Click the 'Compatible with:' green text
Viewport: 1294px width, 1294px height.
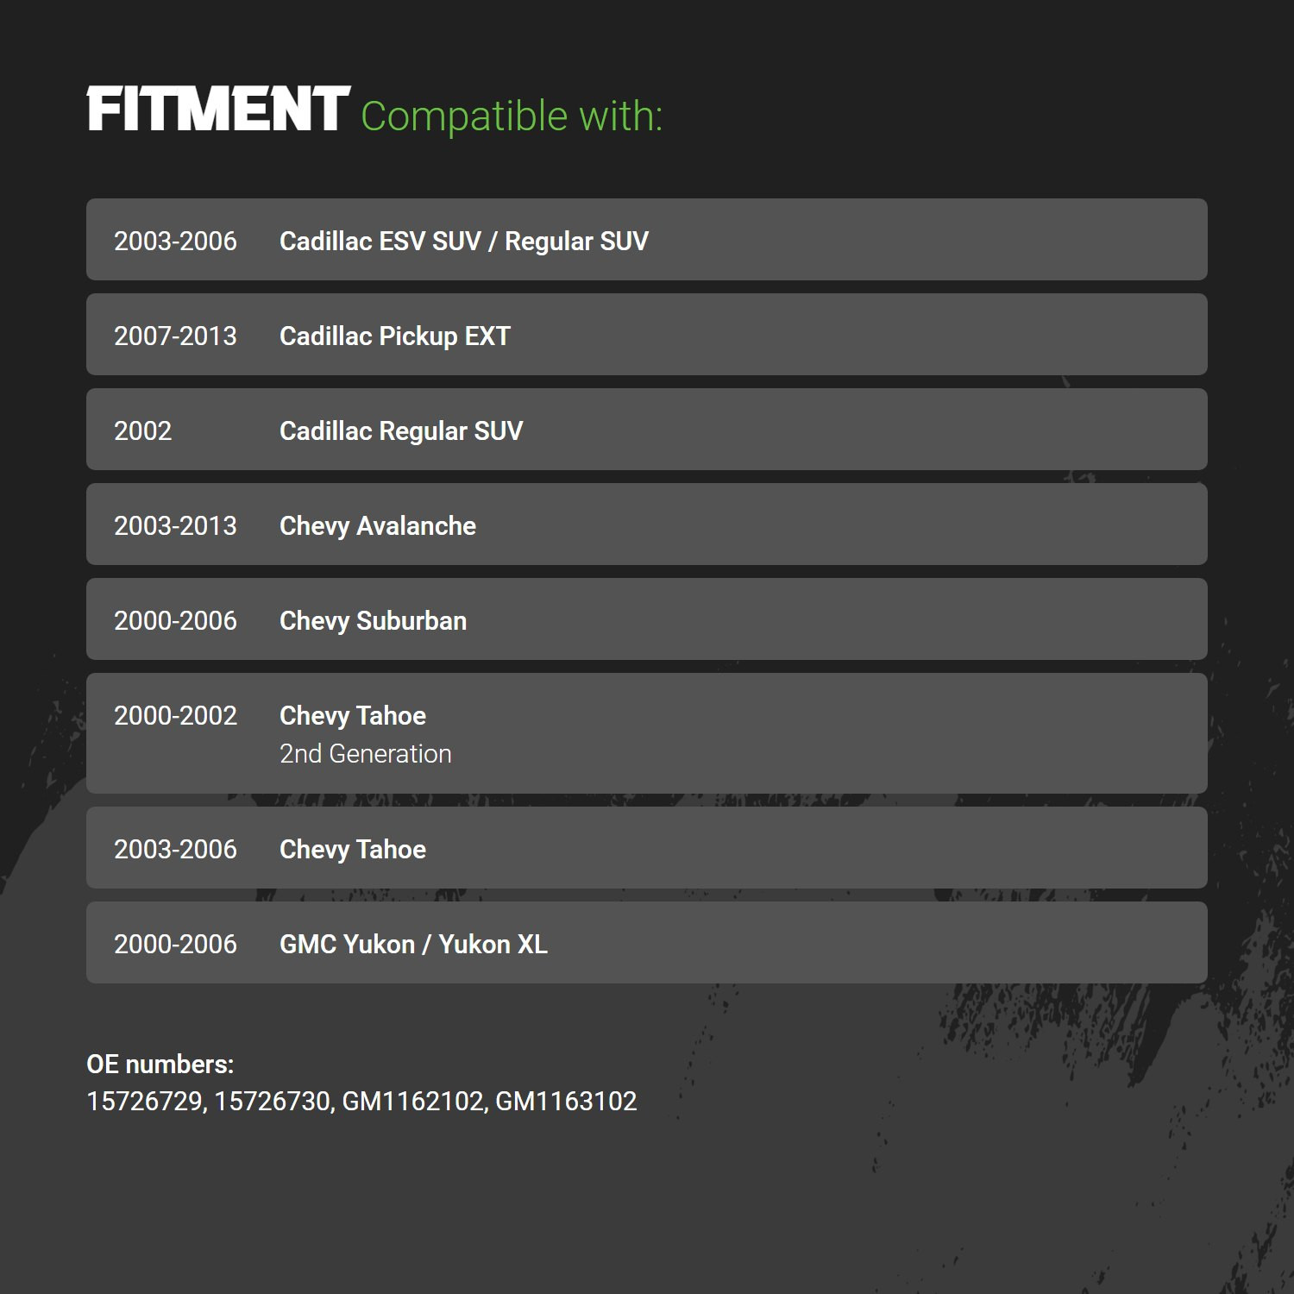(x=512, y=116)
